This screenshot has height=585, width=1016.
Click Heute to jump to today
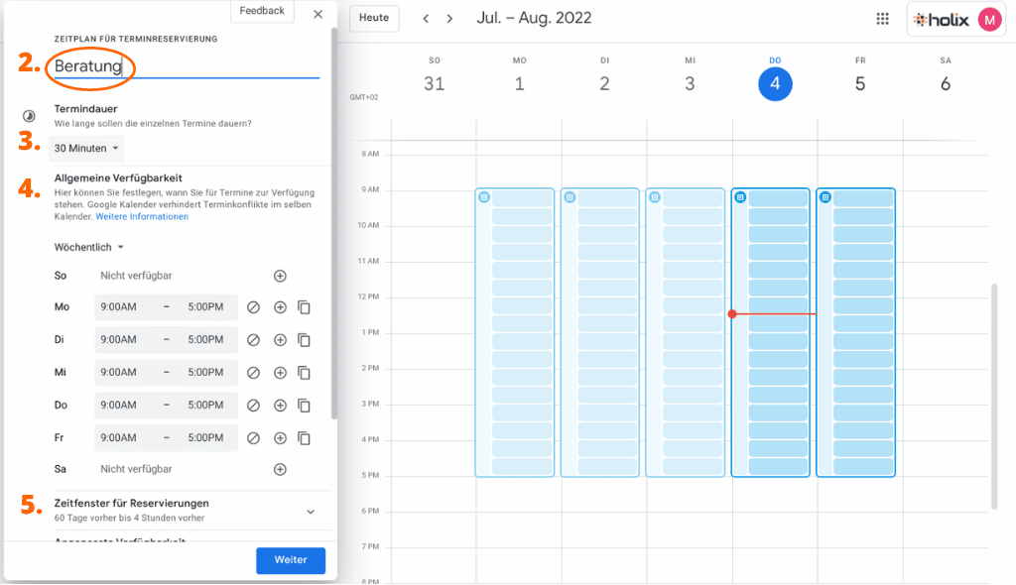point(373,18)
